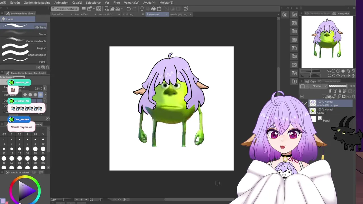Reset canvas rotation in Navigator
Image resolution: width=363 pixels, height=204 pixels.
[x=343, y=76]
